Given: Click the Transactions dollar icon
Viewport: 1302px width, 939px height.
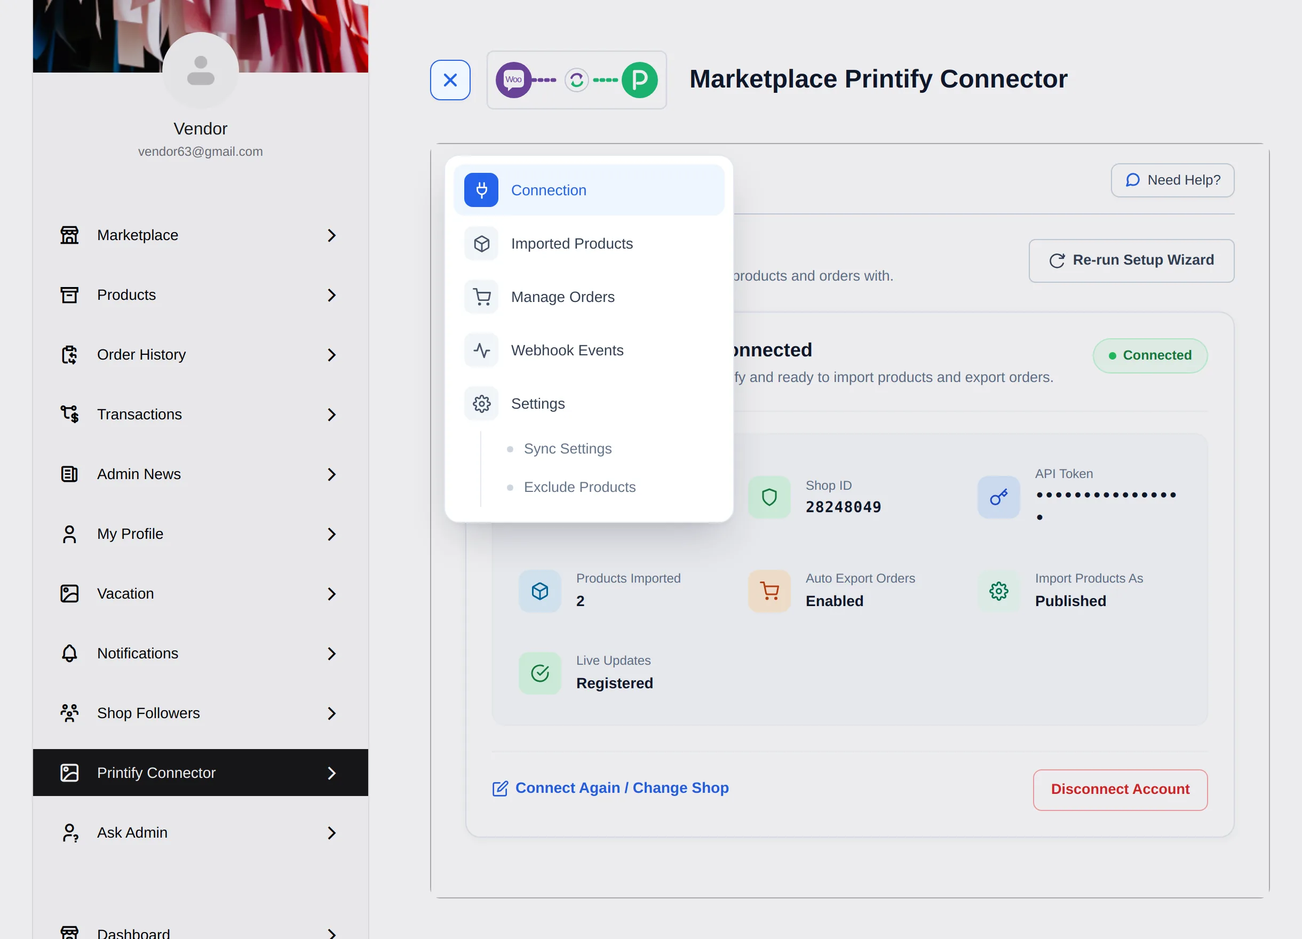Looking at the screenshot, I should tap(69, 415).
